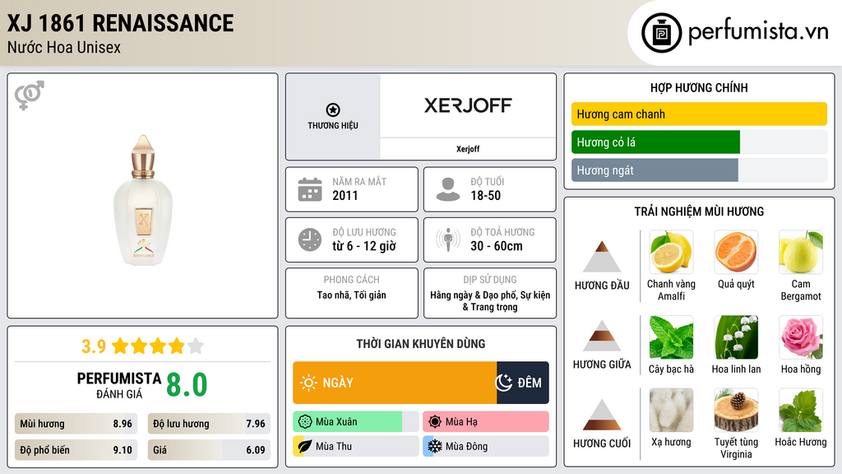Select the Mùa Xuân season tag
This screenshot has height=474, width=842.
coord(355,422)
